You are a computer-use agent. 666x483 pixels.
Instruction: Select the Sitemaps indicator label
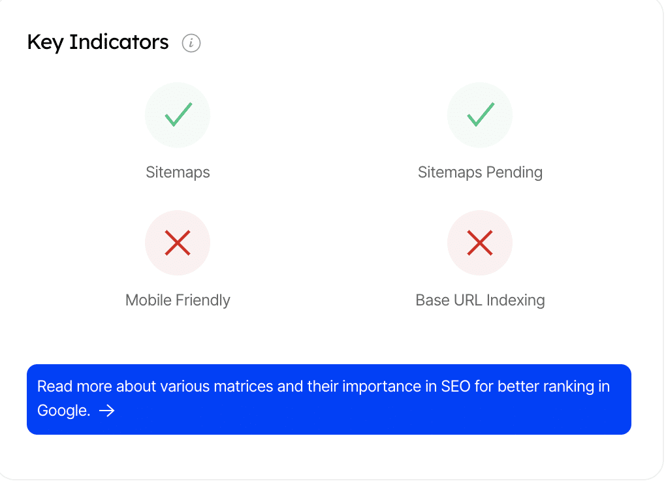(178, 172)
